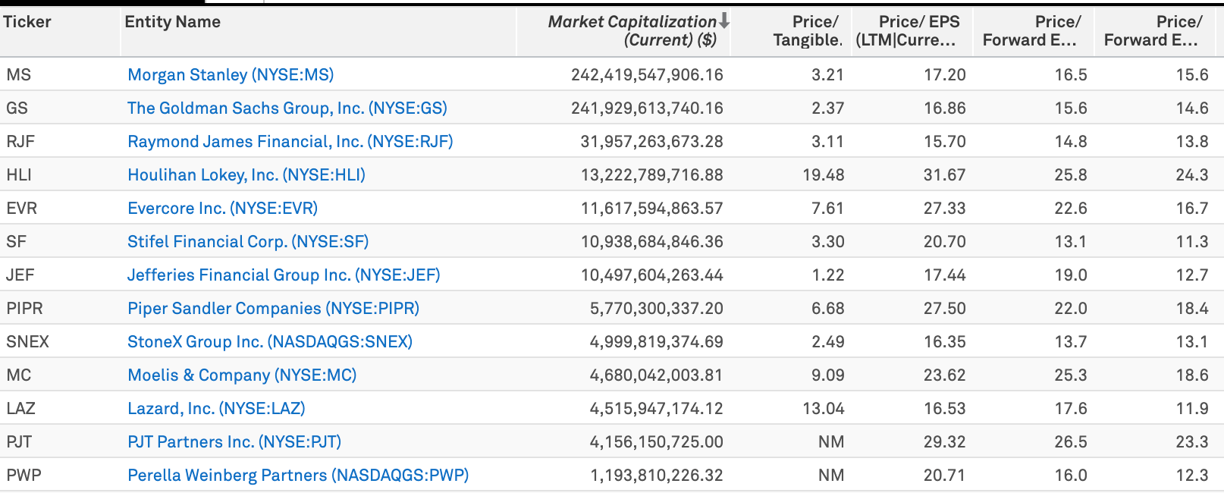Click Raymond James Financial entity link

tap(290, 142)
